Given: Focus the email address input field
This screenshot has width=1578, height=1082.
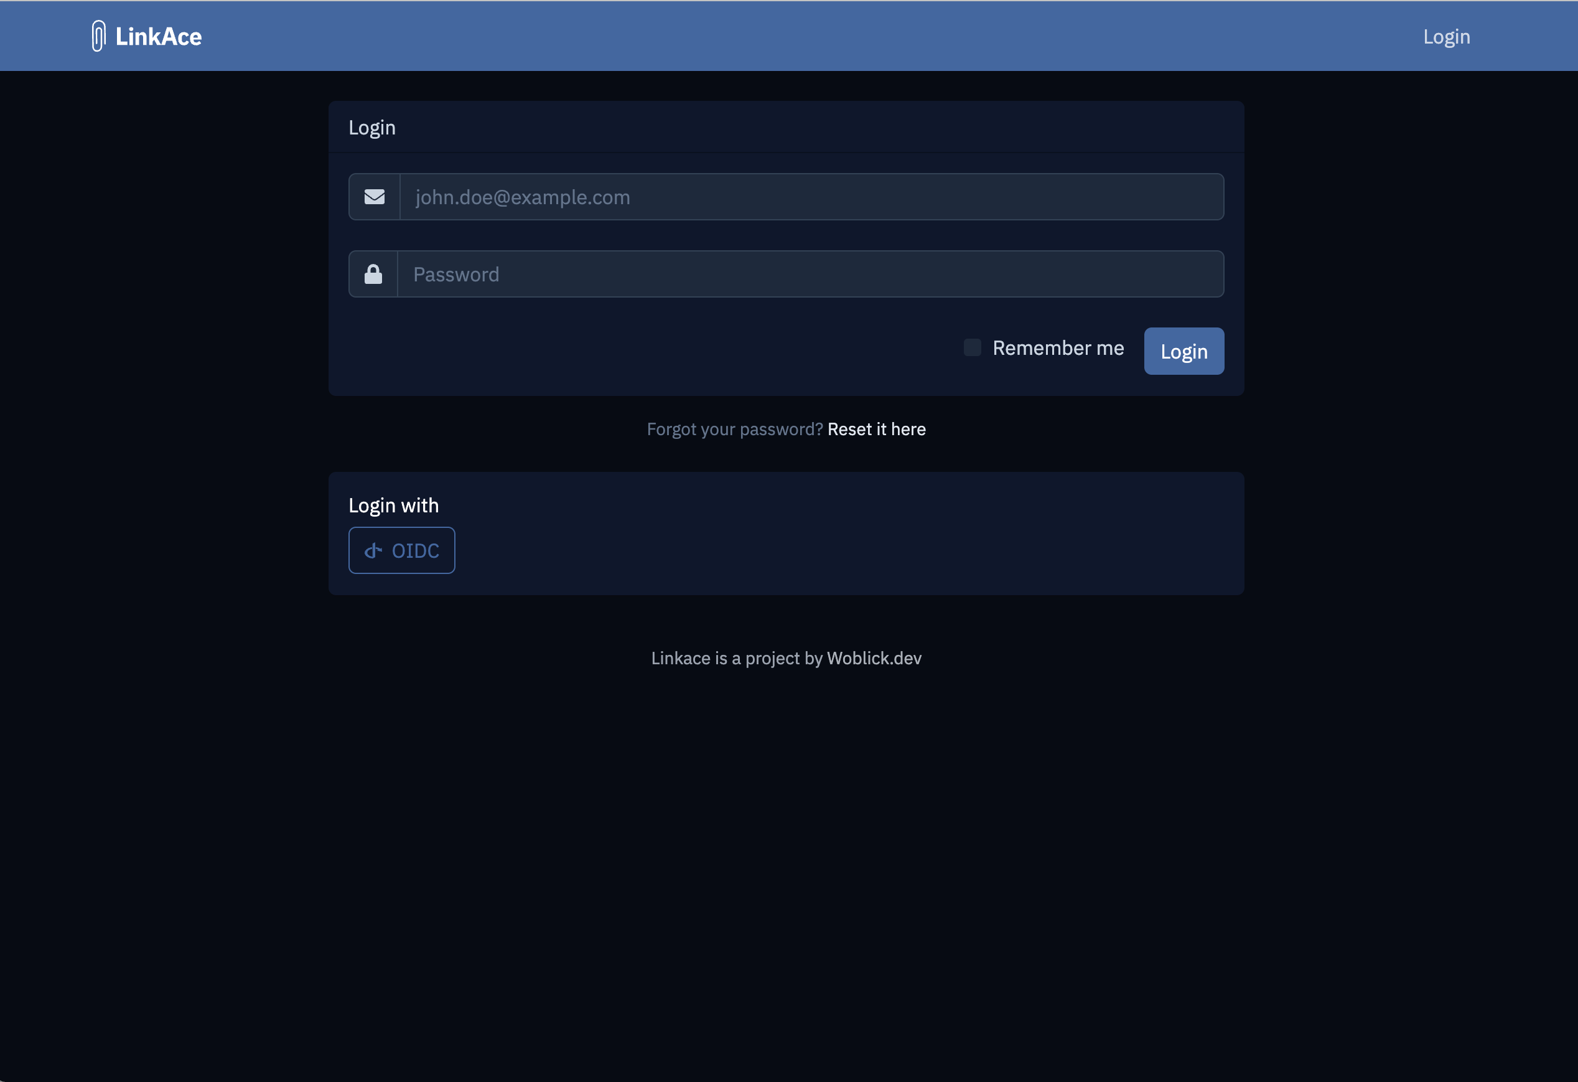Looking at the screenshot, I should pos(811,197).
